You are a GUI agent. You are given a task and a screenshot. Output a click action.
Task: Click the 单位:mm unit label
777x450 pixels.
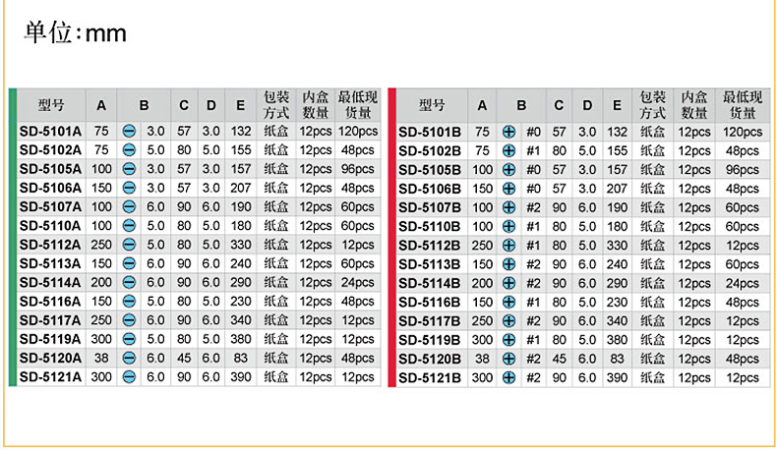point(76,32)
